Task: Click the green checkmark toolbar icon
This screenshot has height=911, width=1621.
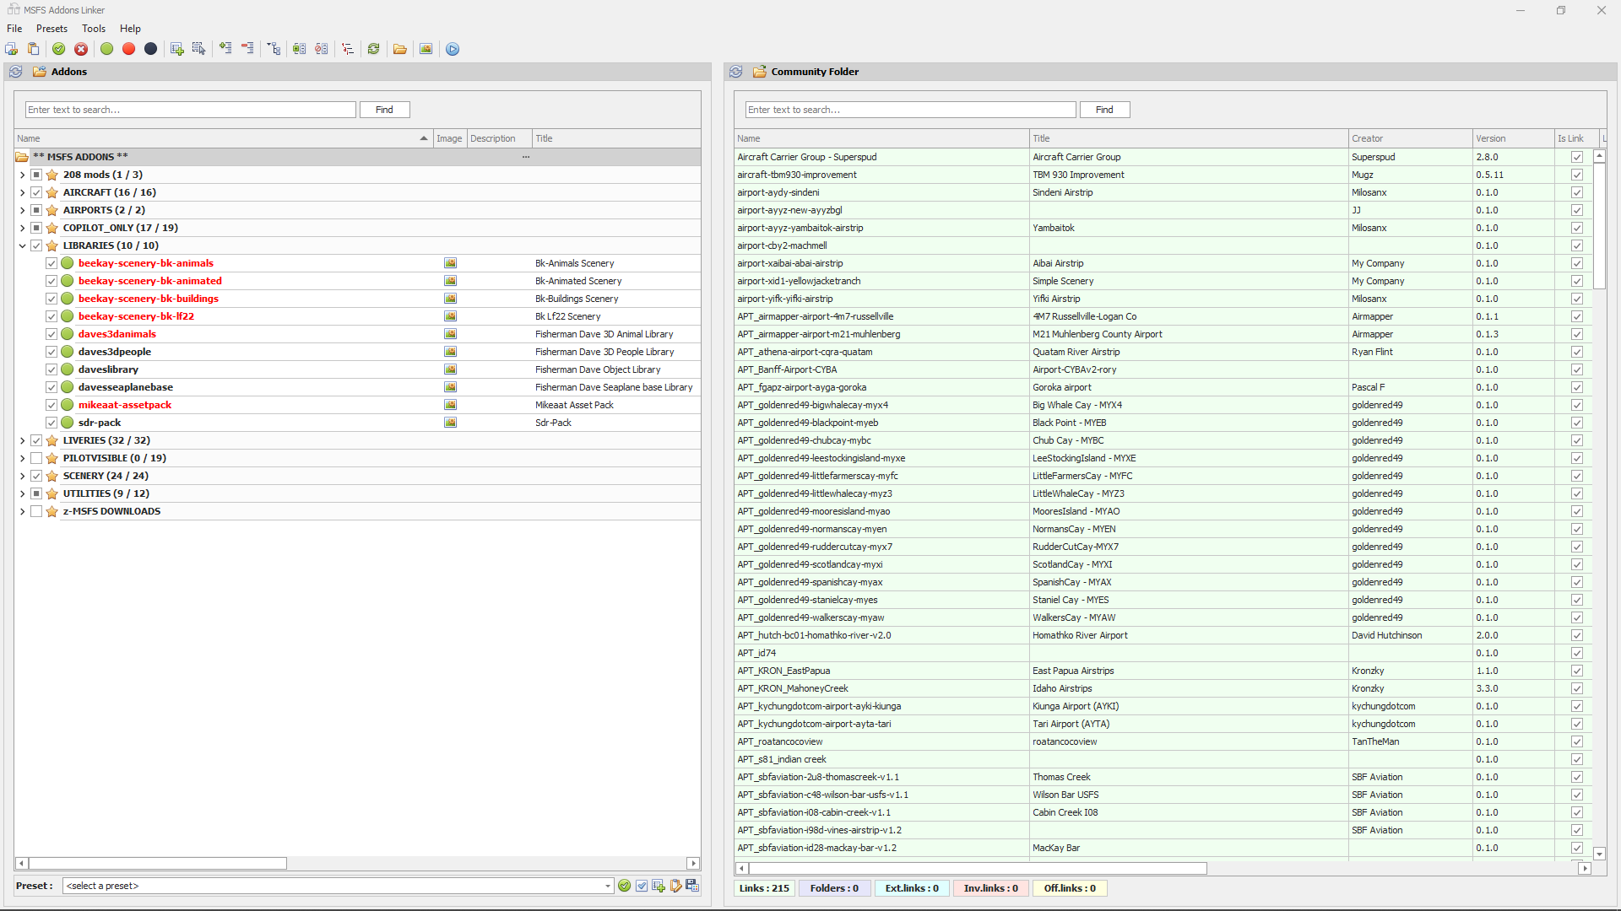Action: coord(59,49)
